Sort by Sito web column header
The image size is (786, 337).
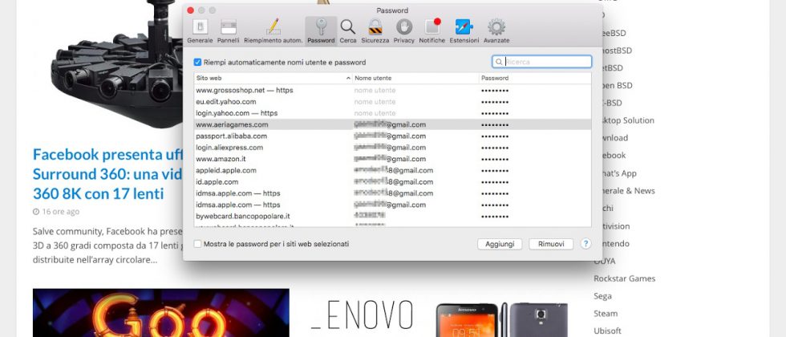tap(273, 79)
